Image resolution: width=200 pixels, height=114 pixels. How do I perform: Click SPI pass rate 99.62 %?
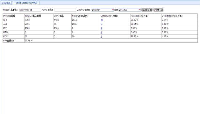tap(135, 20)
